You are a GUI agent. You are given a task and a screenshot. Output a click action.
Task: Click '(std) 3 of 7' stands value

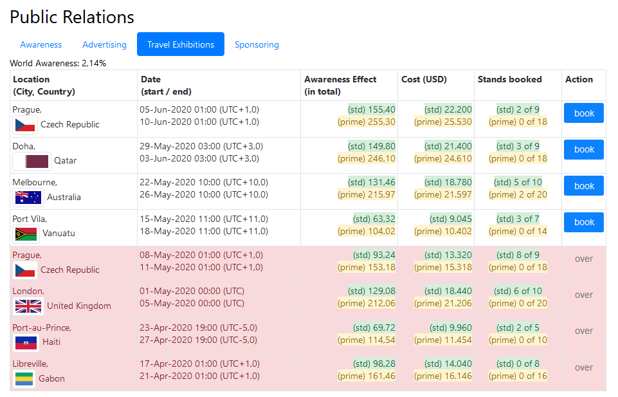tap(518, 219)
